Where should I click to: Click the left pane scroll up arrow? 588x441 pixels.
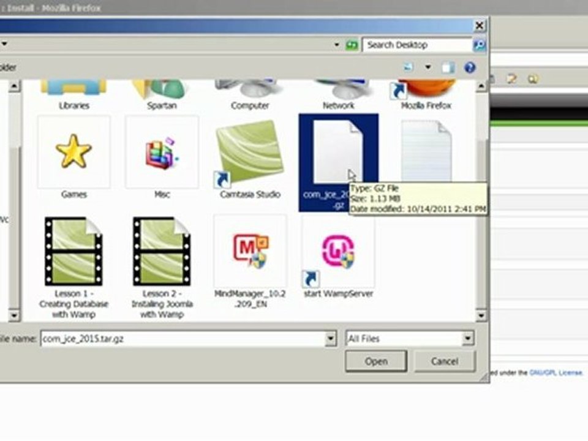coord(14,86)
